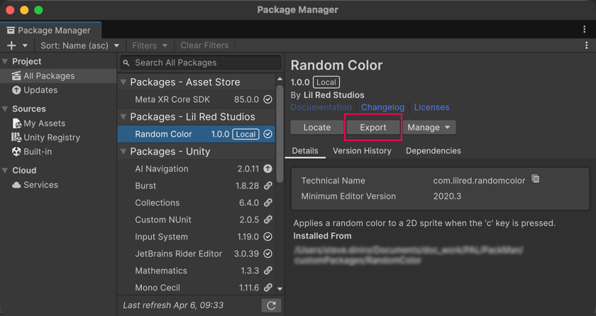596x316 pixels.
Task: Click the Search All Packages field
Action: [x=201, y=62]
